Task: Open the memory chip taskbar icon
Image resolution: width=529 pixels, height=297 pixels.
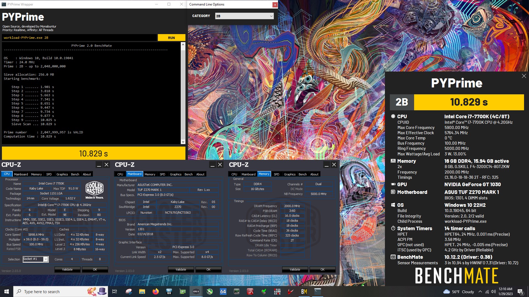Action: tap(237, 291)
